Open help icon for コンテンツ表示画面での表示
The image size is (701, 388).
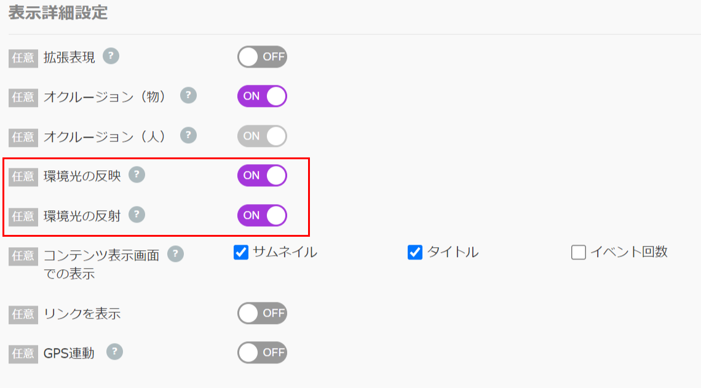pyautogui.click(x=175, y=254)
